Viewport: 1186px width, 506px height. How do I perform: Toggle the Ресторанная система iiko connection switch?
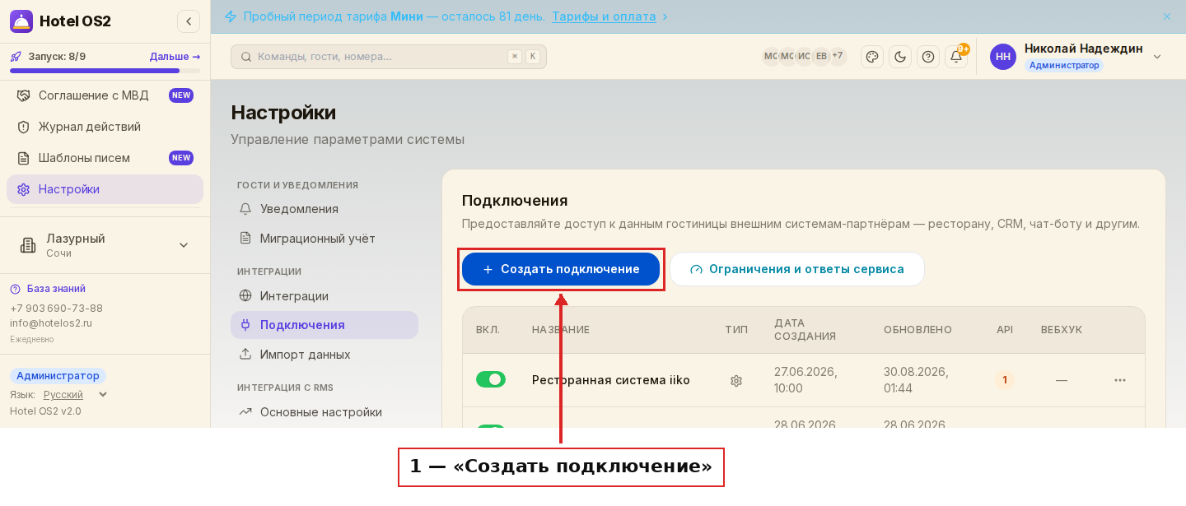tap(491, 379)
